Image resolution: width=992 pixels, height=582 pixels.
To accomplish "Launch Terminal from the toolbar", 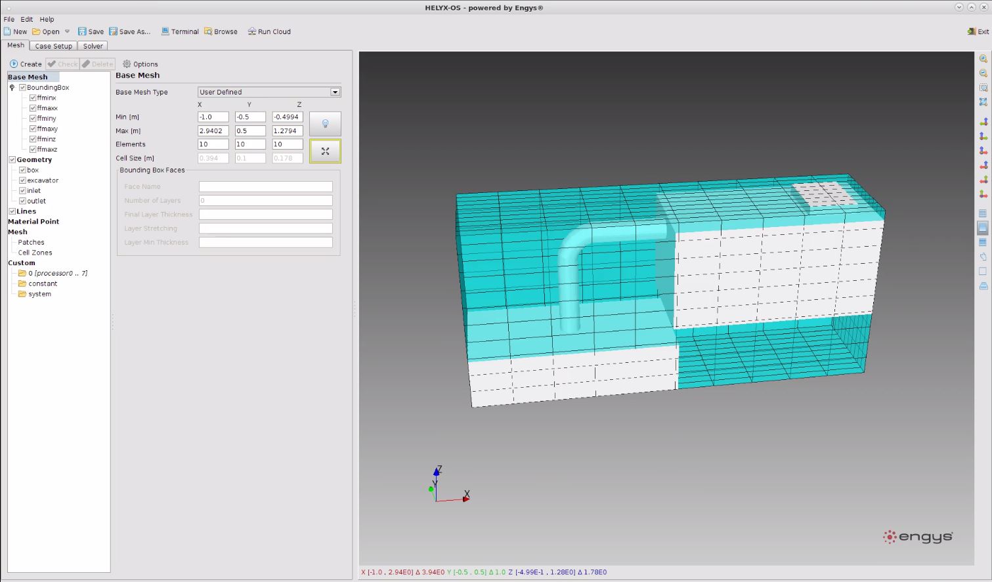I will click(180, 31).
